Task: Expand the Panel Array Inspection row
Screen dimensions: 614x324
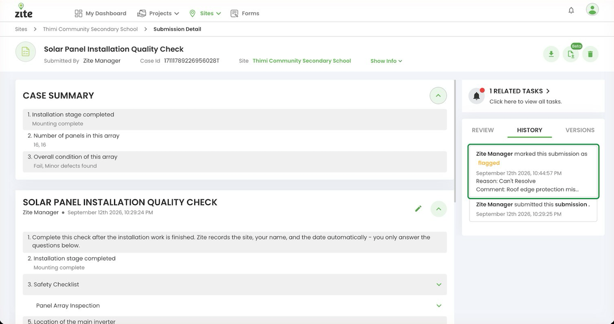Action: click(235, 305)
